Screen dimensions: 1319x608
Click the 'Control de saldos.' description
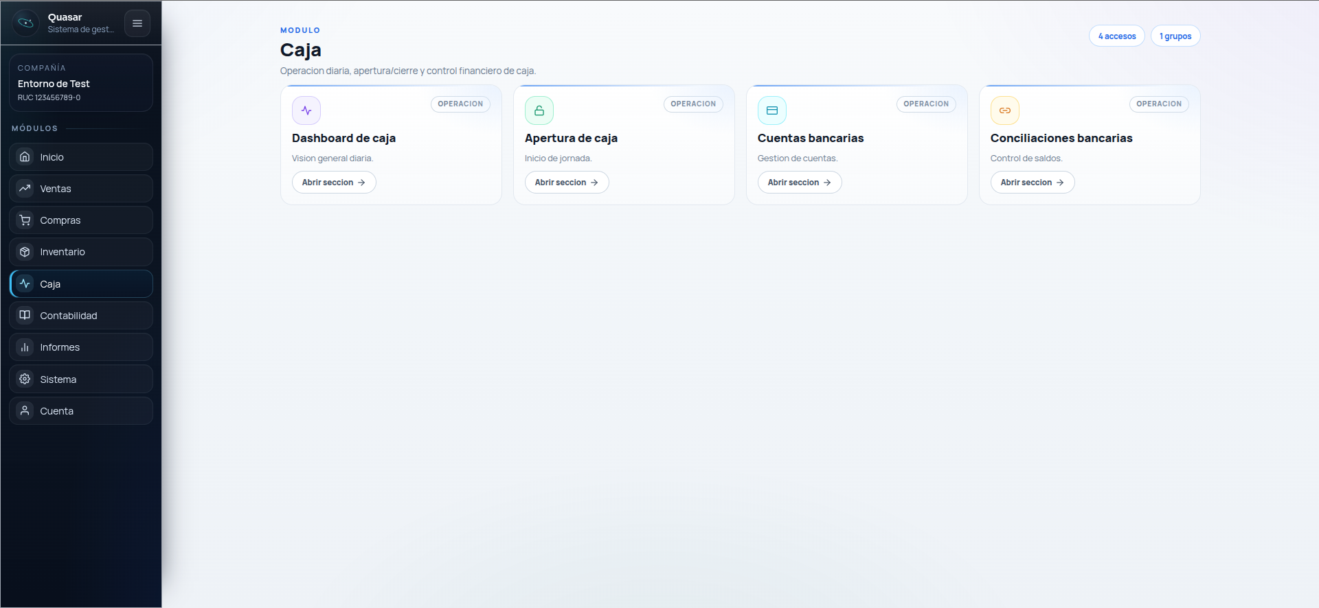click(1026, 159)
